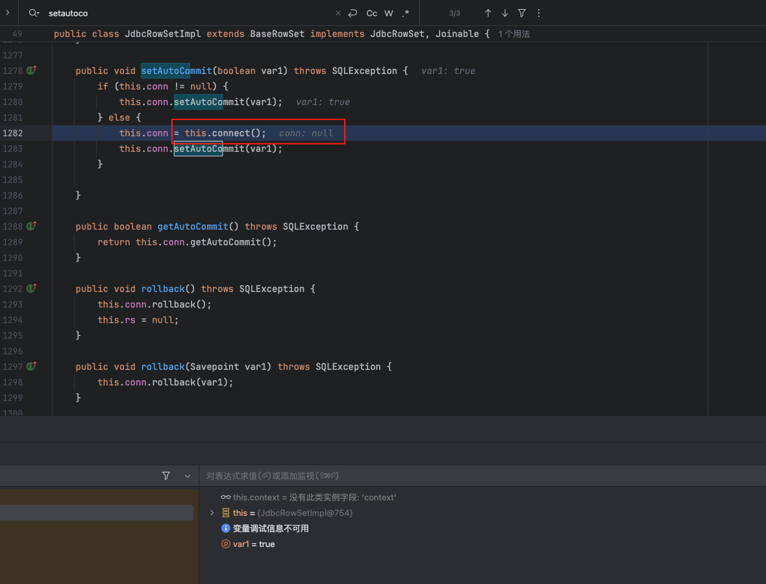Open frames panel dropdown chevron

pyautogui.click(x=188, y=476)
